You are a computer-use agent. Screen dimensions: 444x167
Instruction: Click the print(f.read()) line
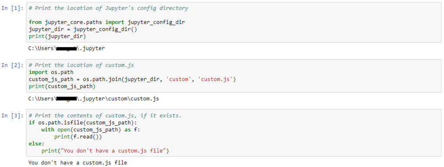78,137
